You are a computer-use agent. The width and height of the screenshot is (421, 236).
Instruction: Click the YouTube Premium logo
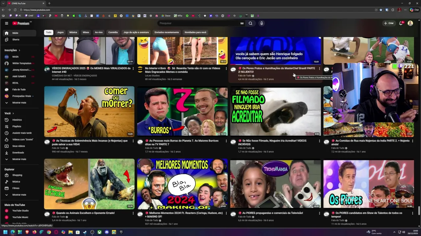[22, 23]
